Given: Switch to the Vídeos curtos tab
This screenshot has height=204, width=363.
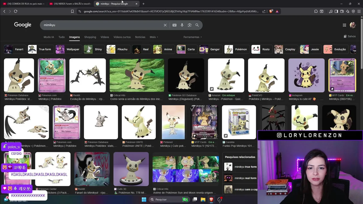Looking at the screenshot, I should pyautogui.click(x=122, y=37).
